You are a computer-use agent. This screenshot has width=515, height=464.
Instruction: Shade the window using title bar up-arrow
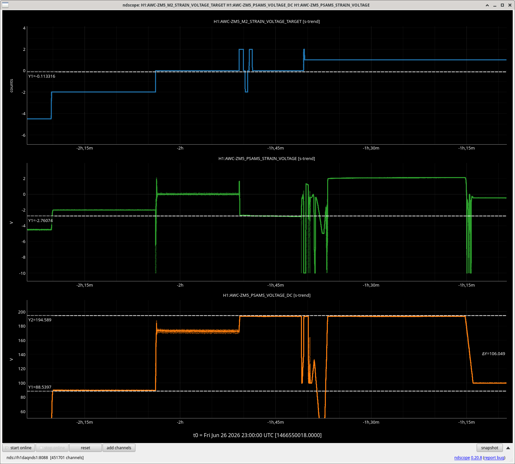pyautogui.click(x=487, y=5)
